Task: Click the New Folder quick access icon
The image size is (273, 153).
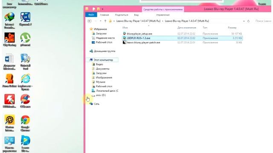Action: [x=99, y=9]
